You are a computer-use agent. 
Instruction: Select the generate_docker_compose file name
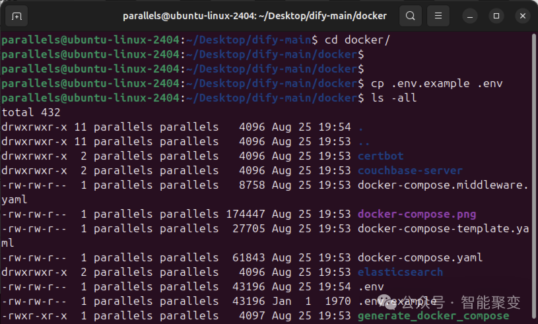coord(433,316)
